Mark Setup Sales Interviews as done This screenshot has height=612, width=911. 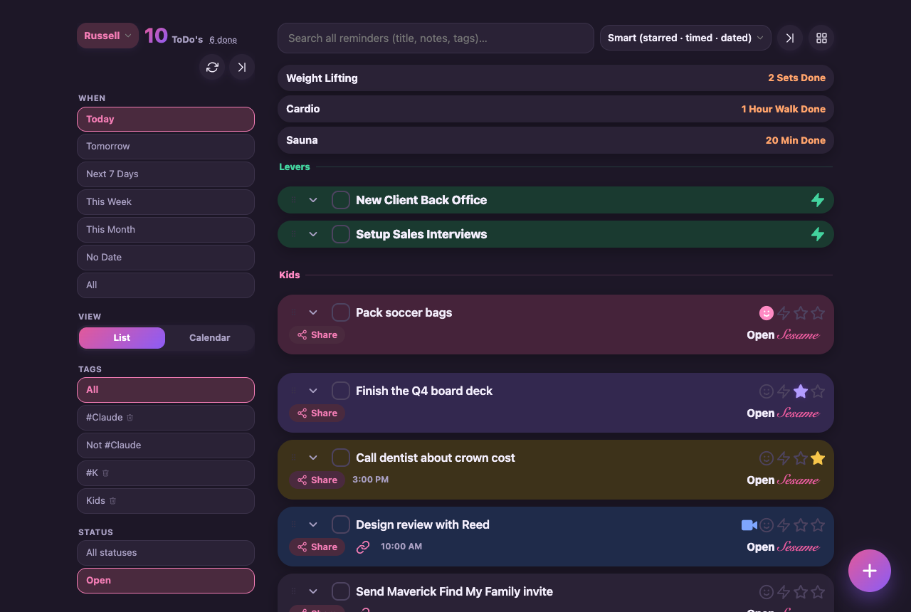[x=341, y=234]
